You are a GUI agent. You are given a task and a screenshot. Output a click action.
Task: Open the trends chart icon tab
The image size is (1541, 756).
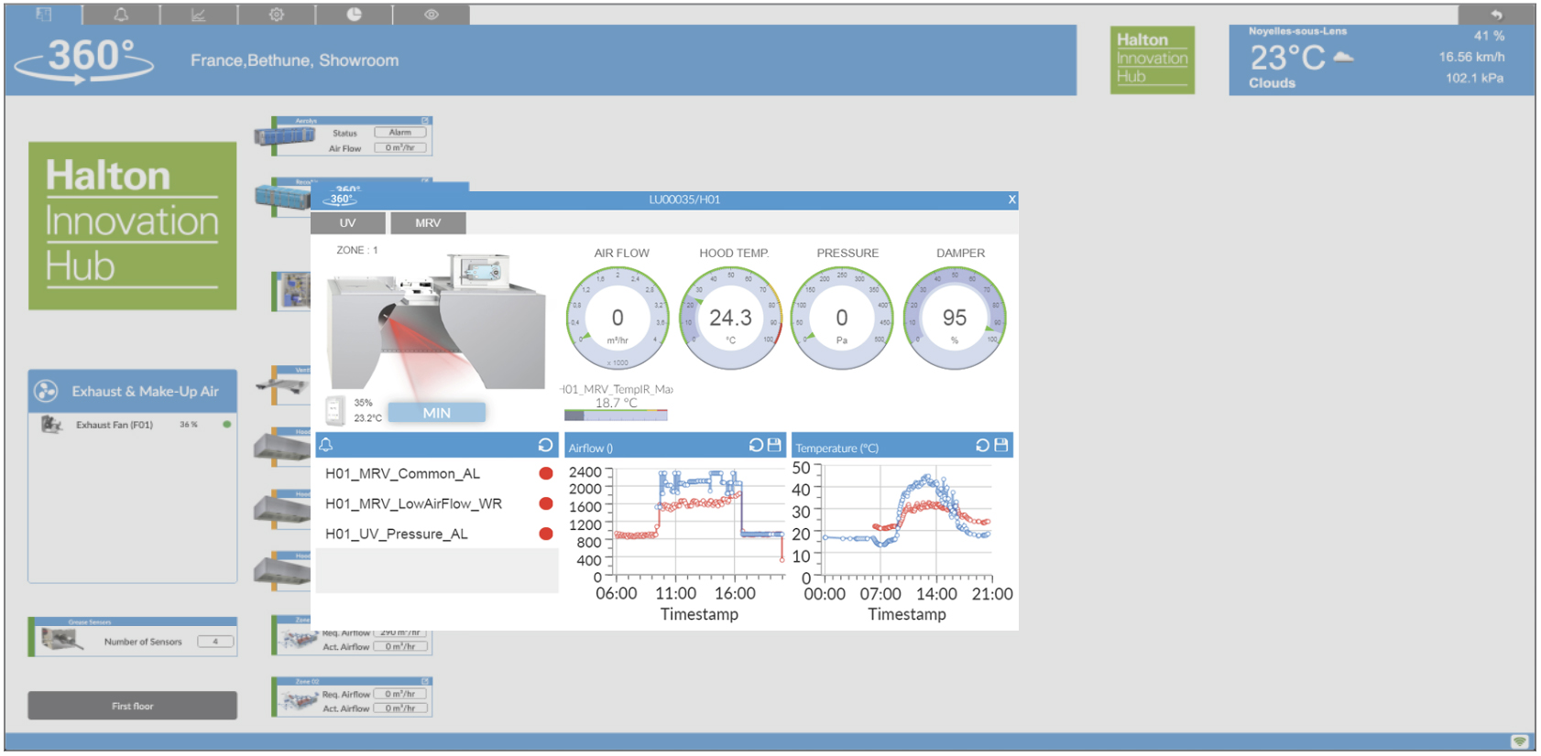click(x=199, y=15)
